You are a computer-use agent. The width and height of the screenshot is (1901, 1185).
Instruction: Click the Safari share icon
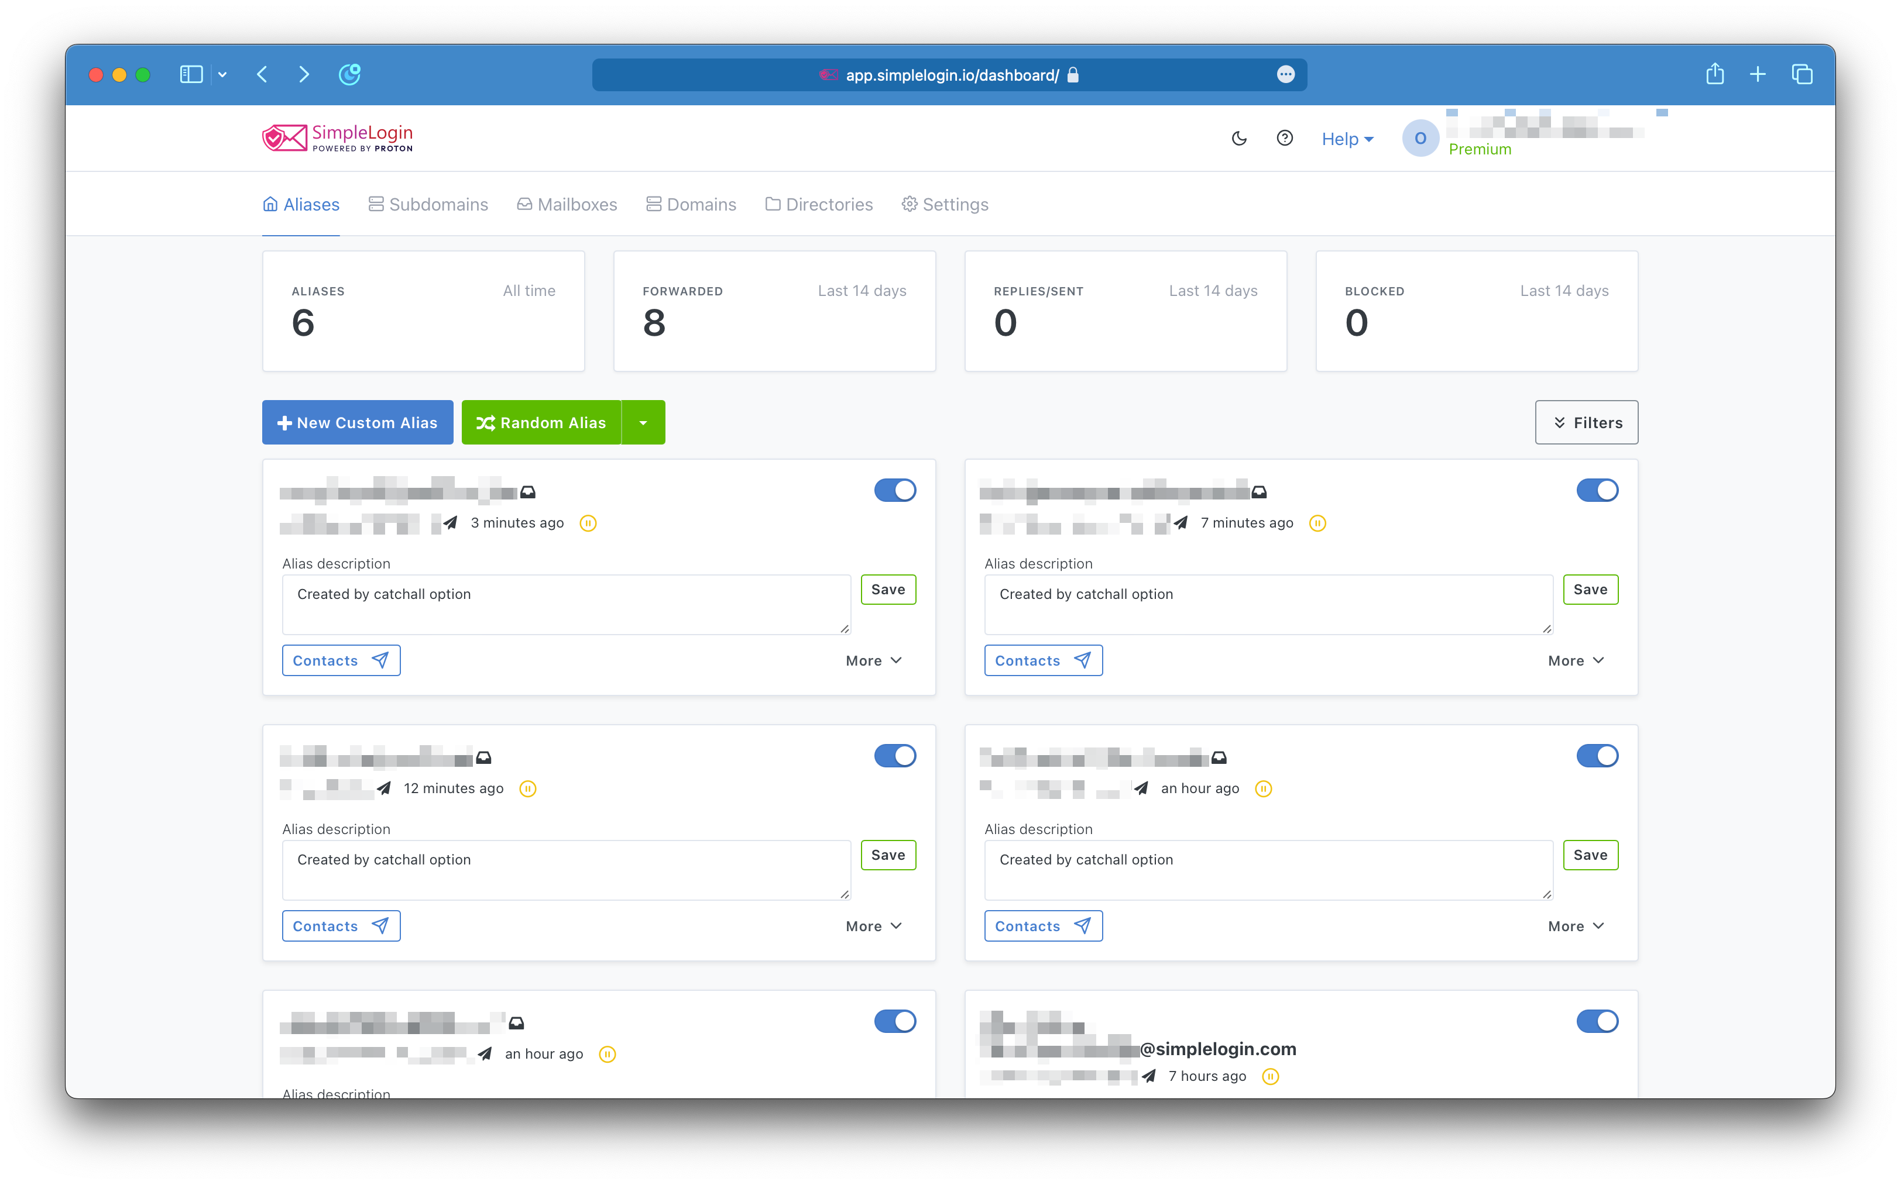1715,74
